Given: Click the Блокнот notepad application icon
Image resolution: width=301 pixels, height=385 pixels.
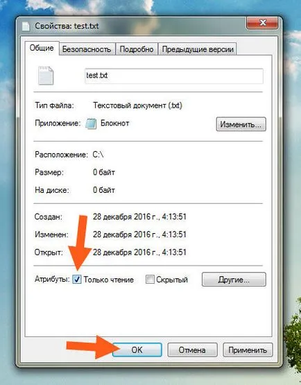Looking at the screenshot, I should coord(91,123).
